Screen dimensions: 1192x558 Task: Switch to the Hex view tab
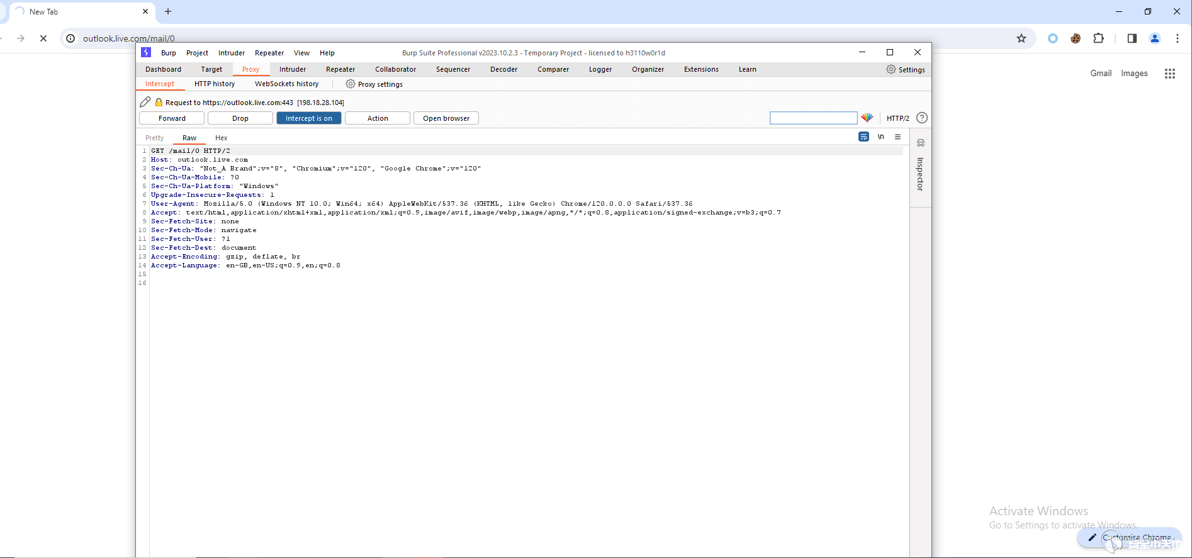point(222,138)
